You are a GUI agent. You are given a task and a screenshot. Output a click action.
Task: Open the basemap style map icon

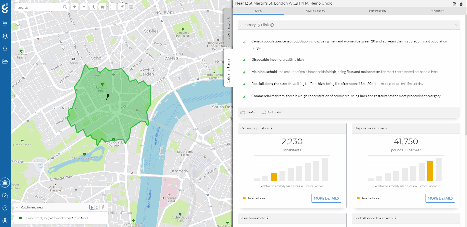point(103,7)
